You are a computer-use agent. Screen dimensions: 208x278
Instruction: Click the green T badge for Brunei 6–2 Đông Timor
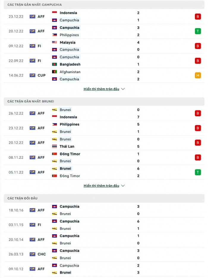(x=198, y=172)
